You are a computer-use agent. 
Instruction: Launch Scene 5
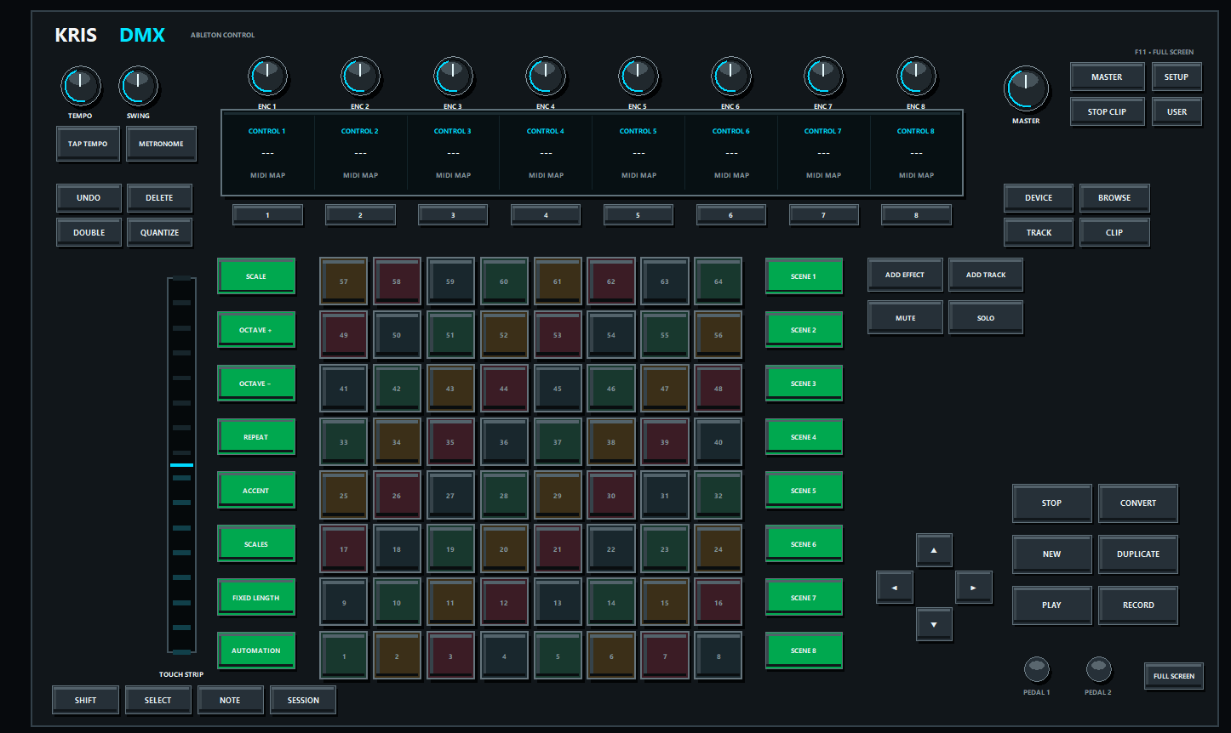pos(804,491)
